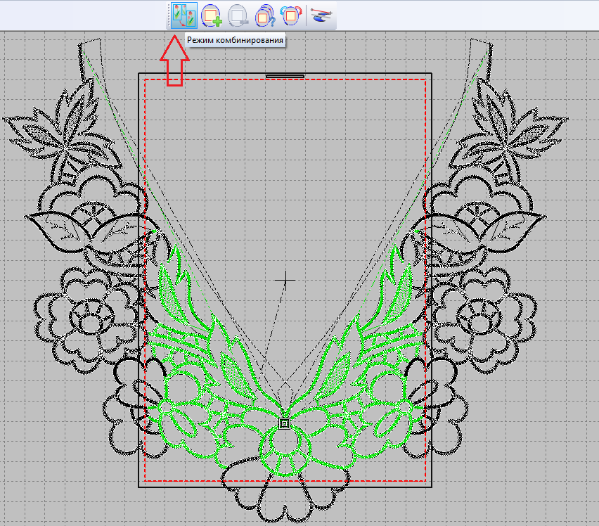Select the black petals below the hoop frame
Image resolution: width=599 pixels, height=526 pixels.
(285, 503)
